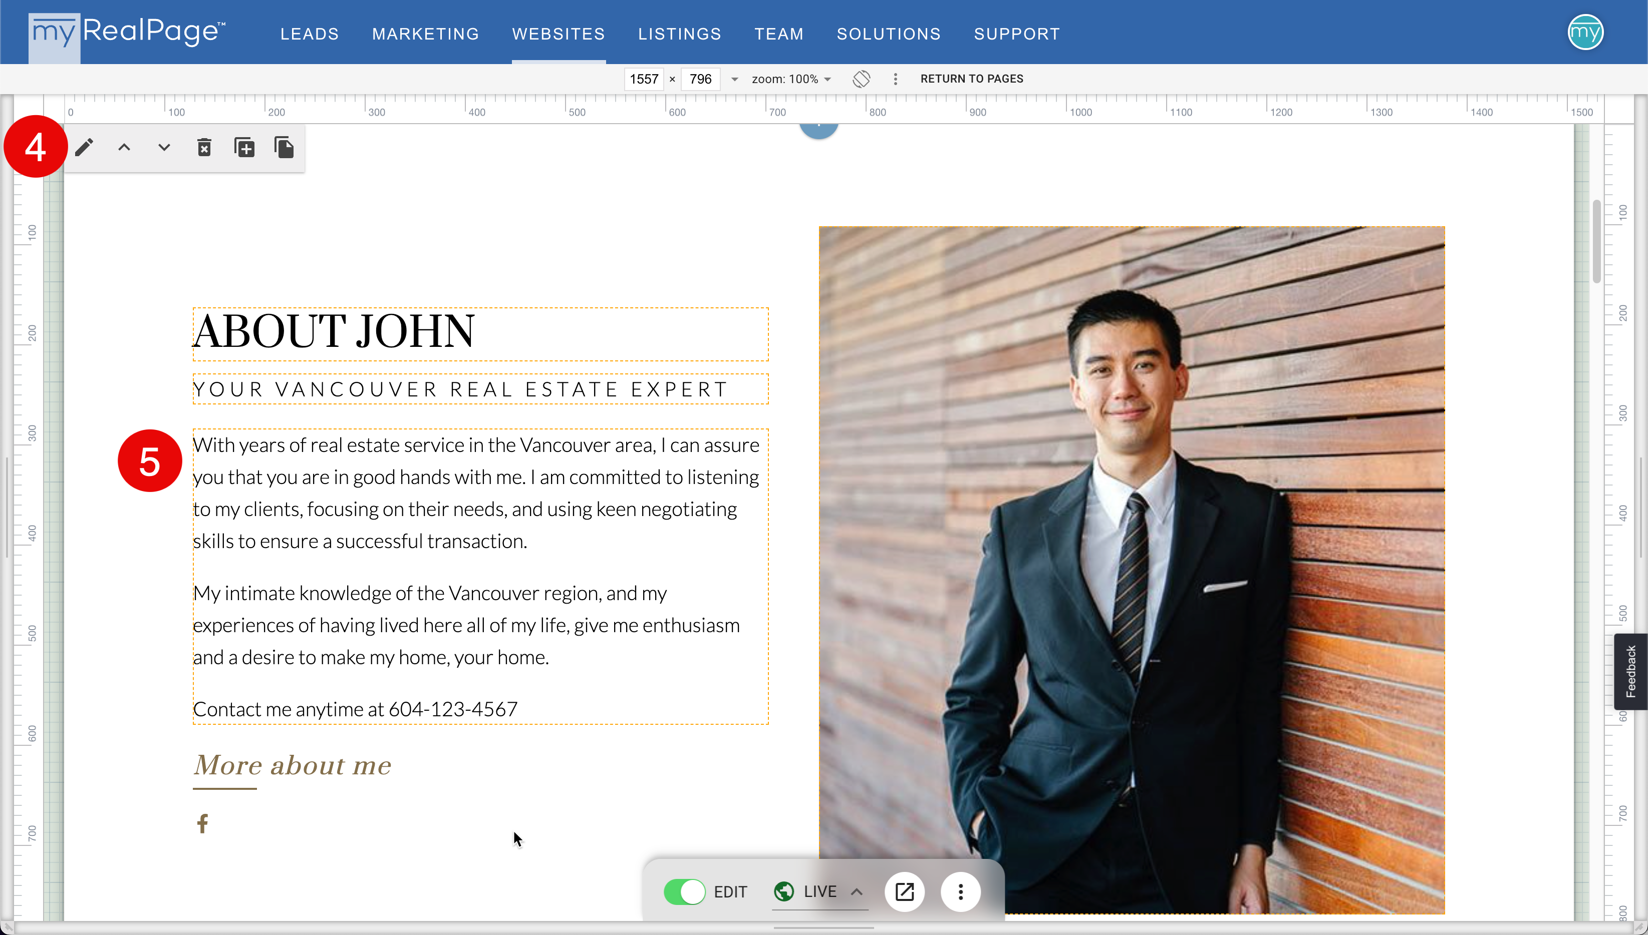
Task: Click the More about me link
Action: point(293,765)
